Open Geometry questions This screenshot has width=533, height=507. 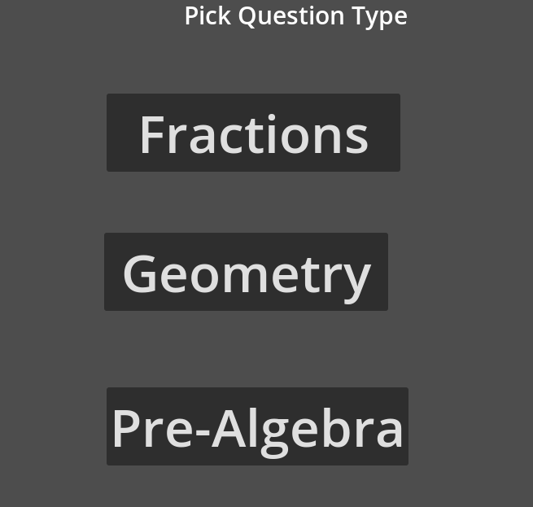coord(246,272)
